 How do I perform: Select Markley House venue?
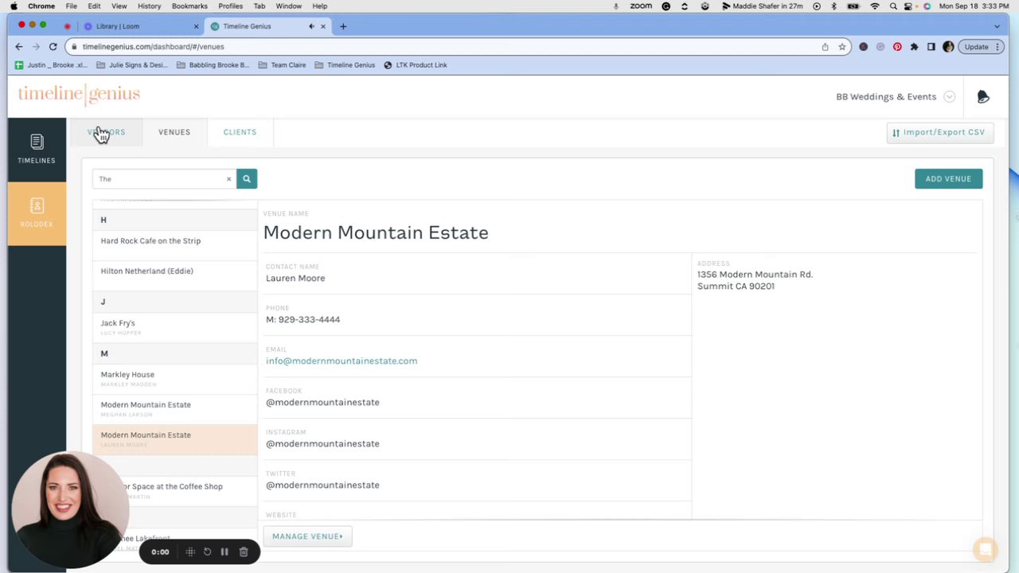click(175, 378)
